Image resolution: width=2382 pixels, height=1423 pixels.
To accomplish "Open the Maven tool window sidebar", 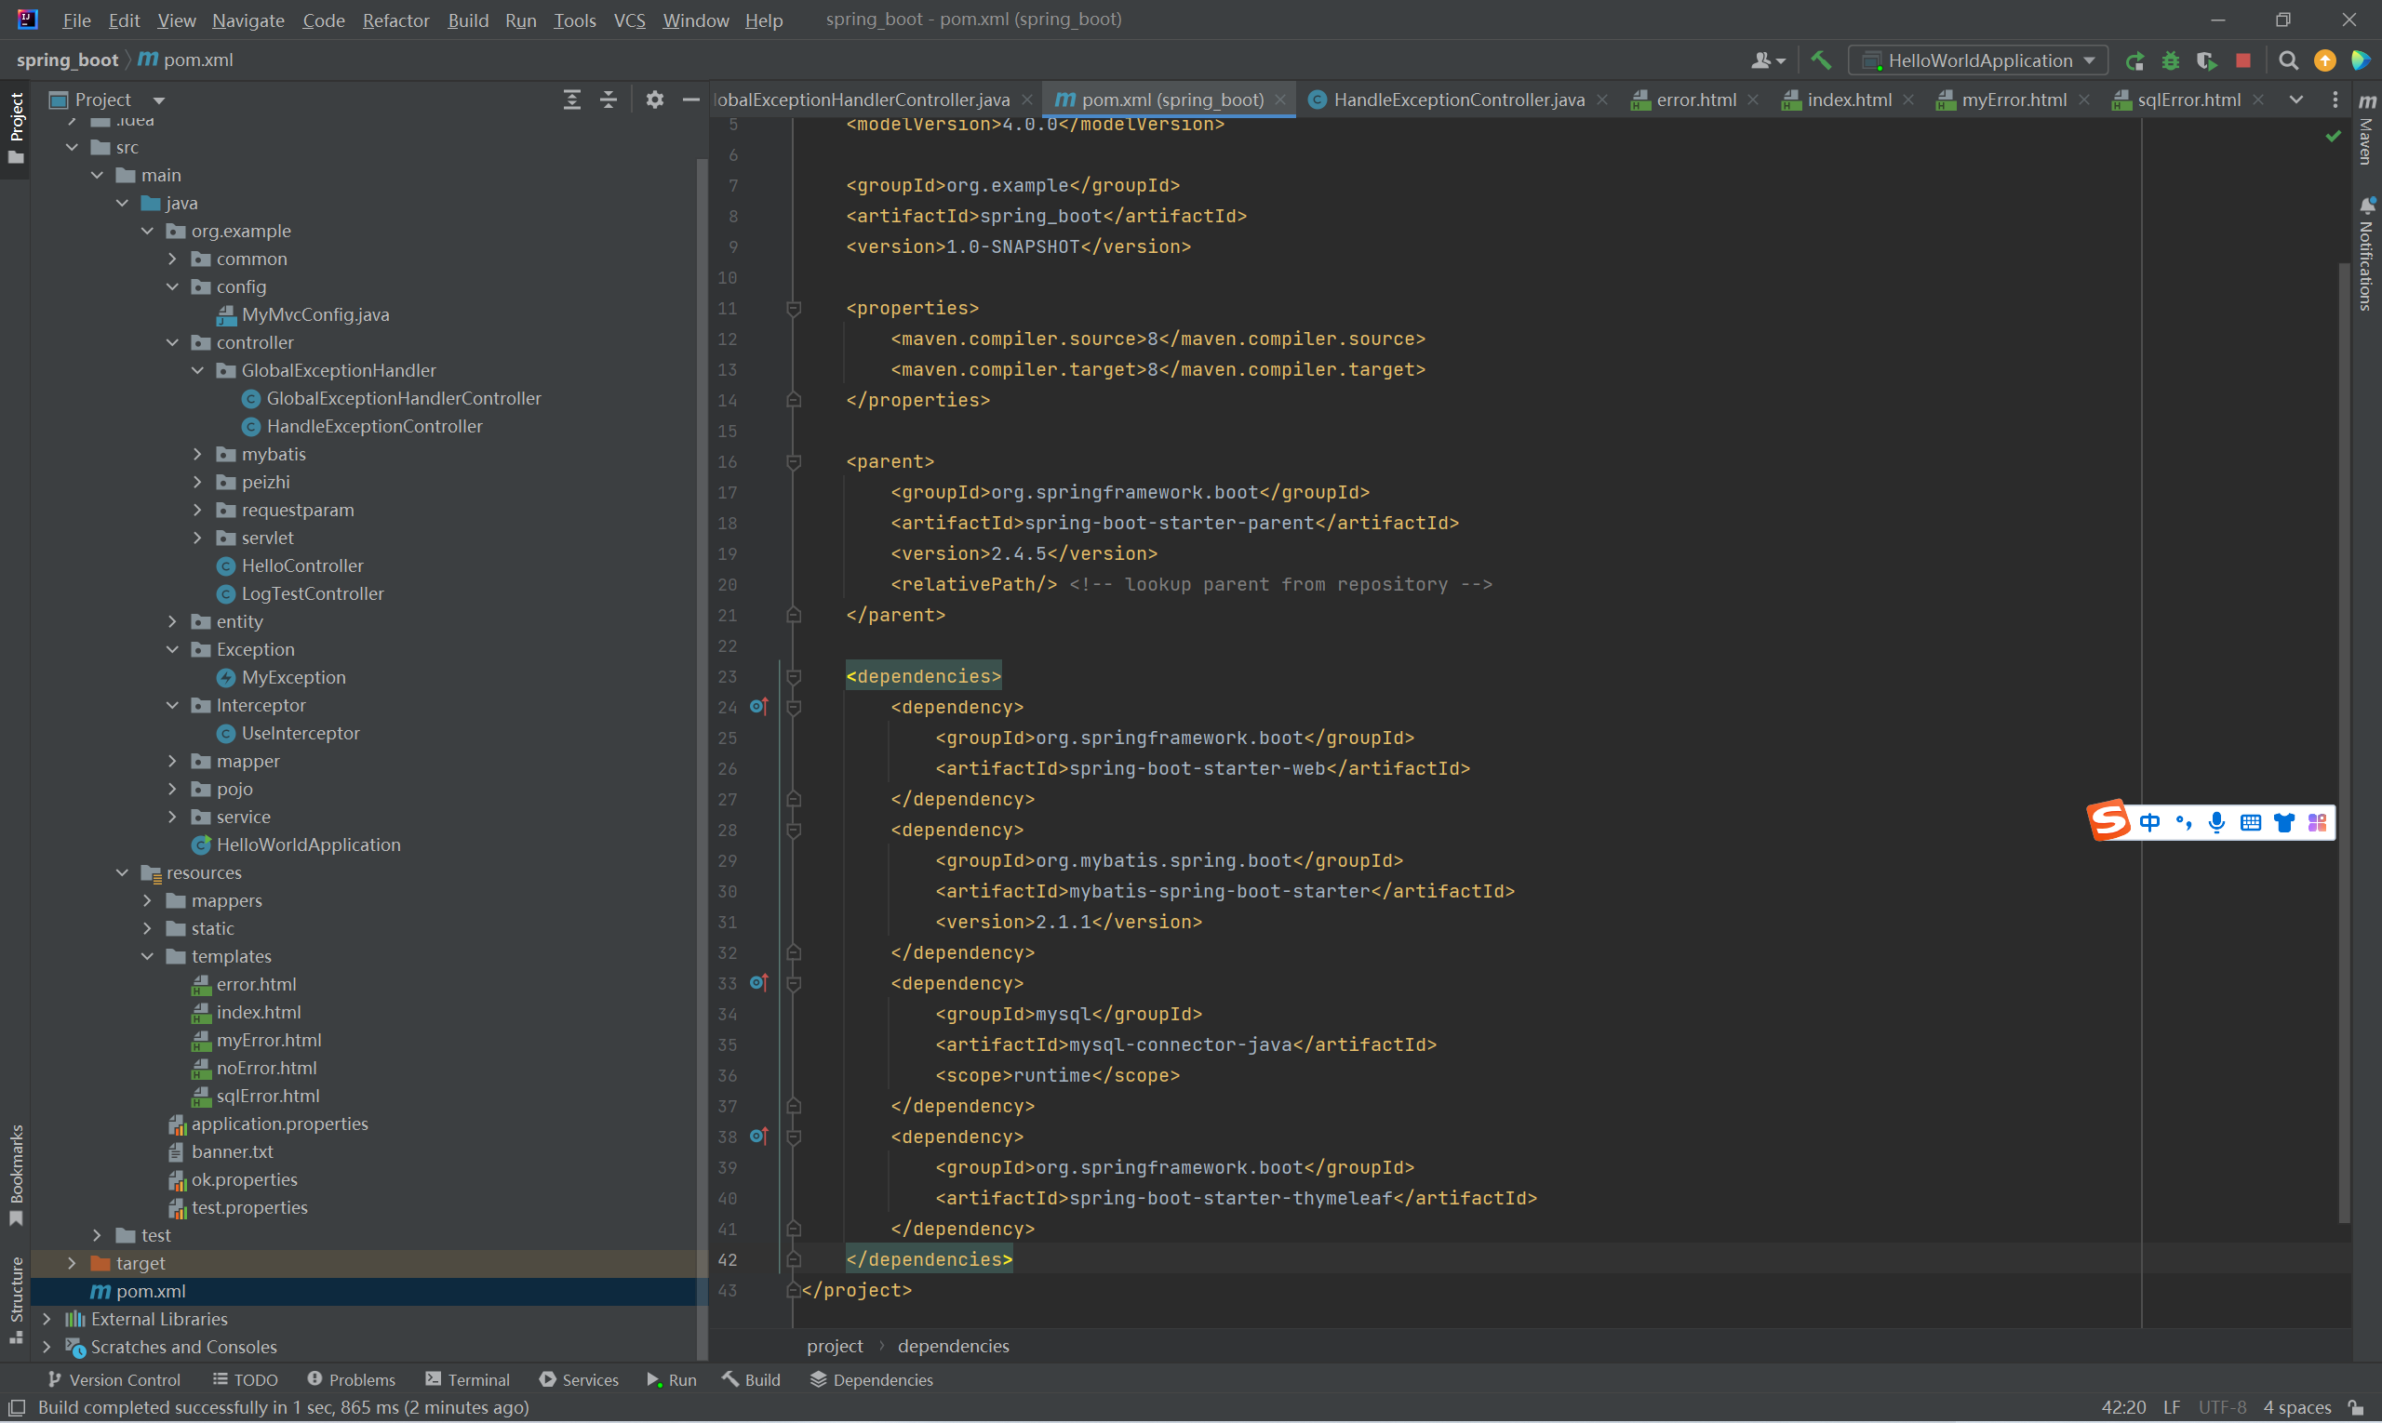I will [x=2368, y=129].
